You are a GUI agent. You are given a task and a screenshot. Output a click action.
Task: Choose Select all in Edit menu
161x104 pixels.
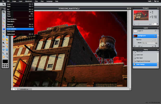(20, 25)
